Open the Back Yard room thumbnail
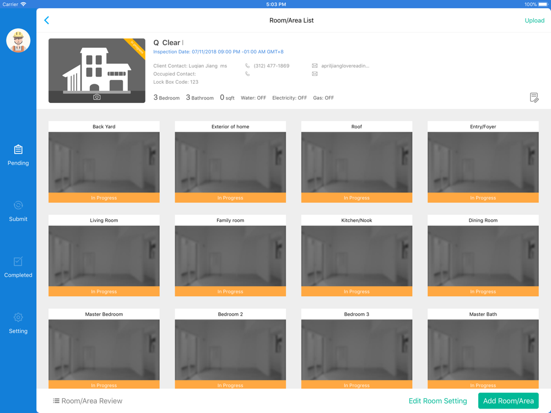The width and height of the screenshot is (551, 413). coord(104,162)
